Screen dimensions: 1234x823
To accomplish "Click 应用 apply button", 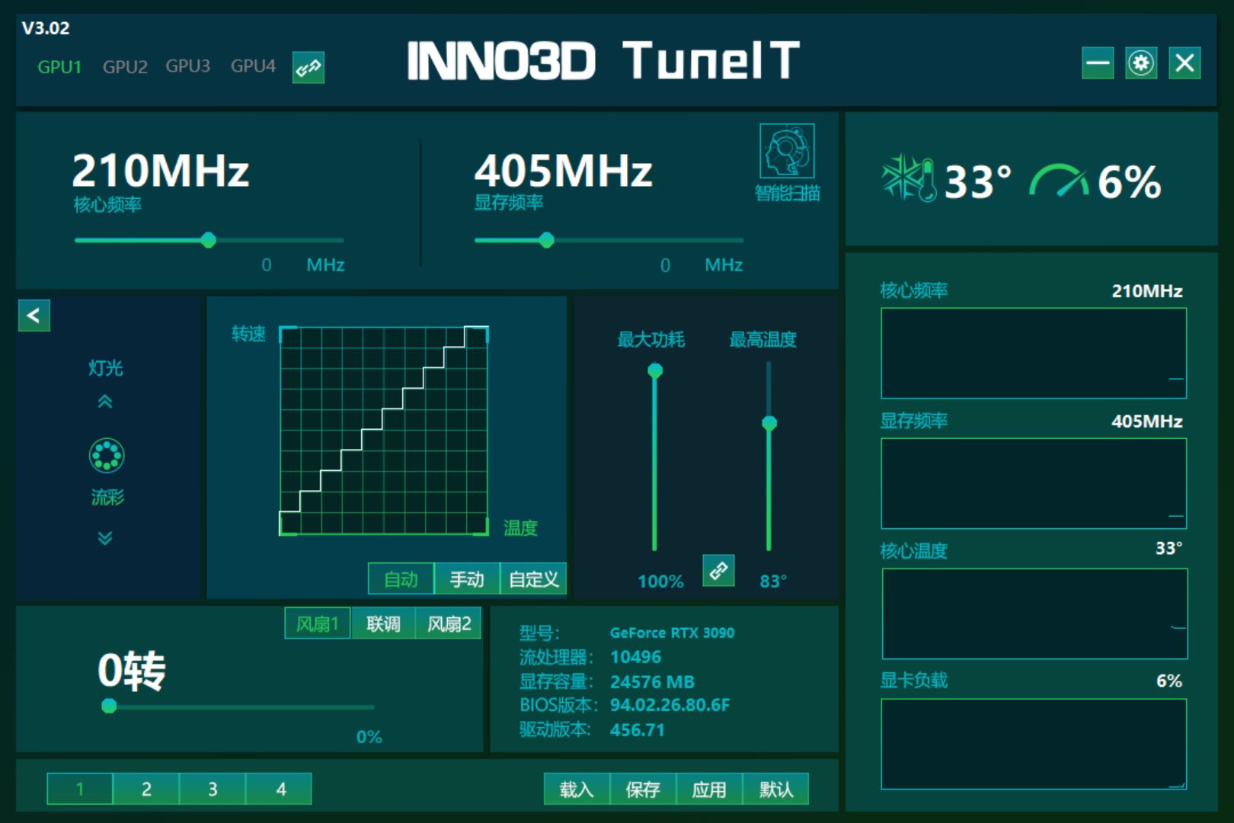I will coord(709,789).
